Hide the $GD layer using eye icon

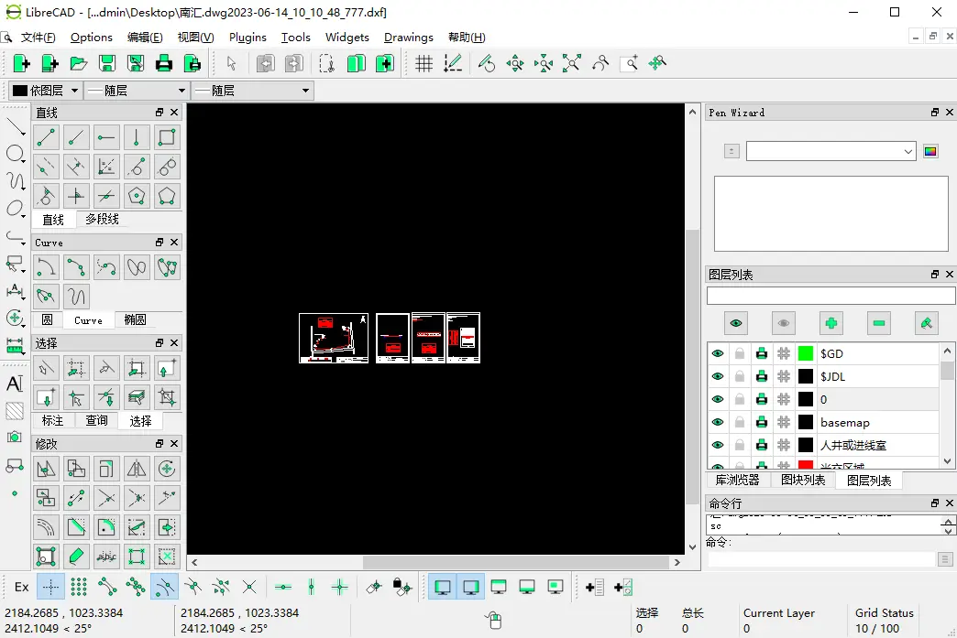coord(718,353)
